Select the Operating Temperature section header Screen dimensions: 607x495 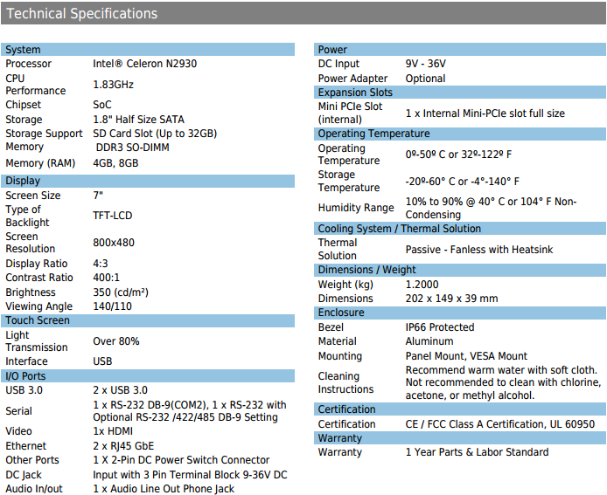[x=460, y=134]
